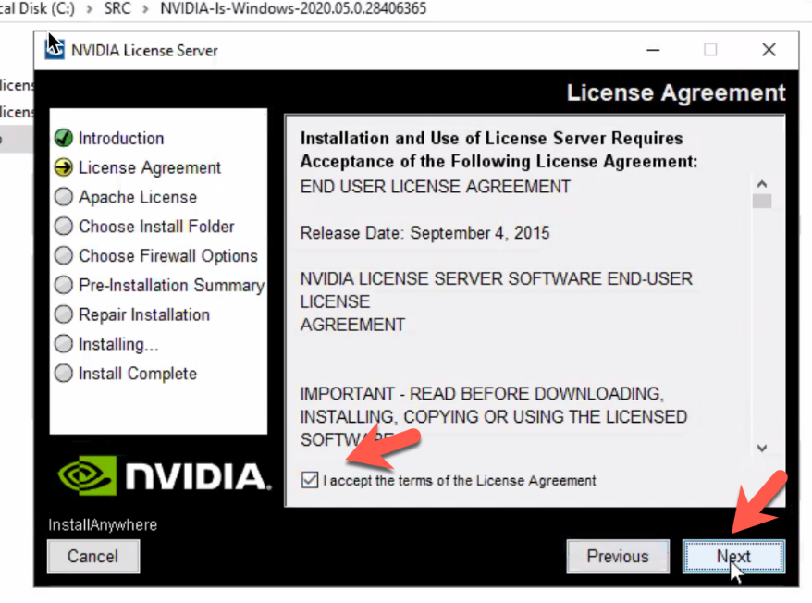This screenshot has width=812, height=603.
Task: Click the Introduction step label
Action: [121, 139]
